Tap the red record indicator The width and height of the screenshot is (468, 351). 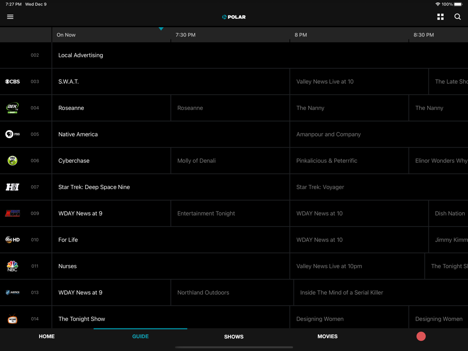(421, 336)
